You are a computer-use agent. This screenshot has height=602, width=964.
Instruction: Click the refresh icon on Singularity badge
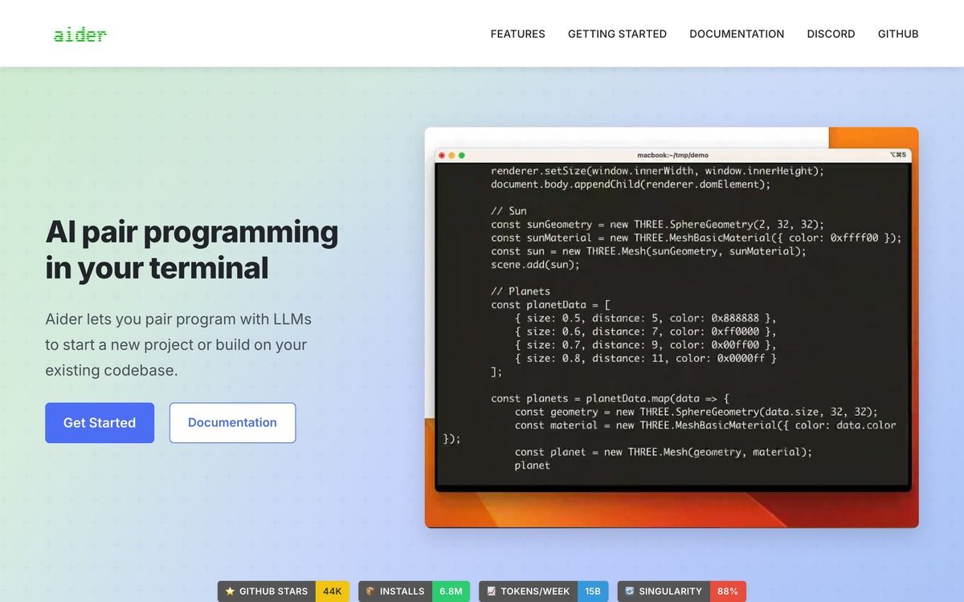pos(630,592)
